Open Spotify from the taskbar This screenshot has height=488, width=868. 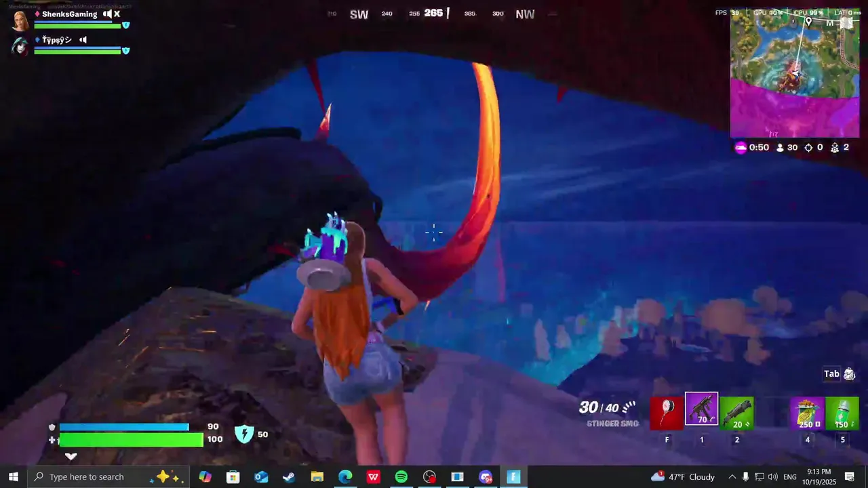point(401,477)
